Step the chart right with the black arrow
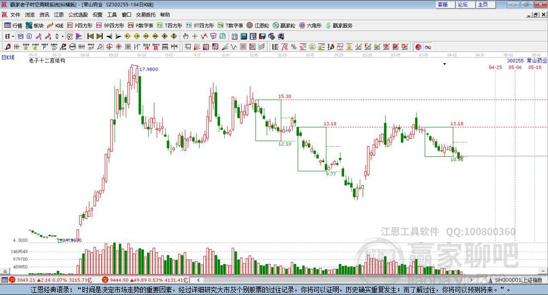 (118, 36)
